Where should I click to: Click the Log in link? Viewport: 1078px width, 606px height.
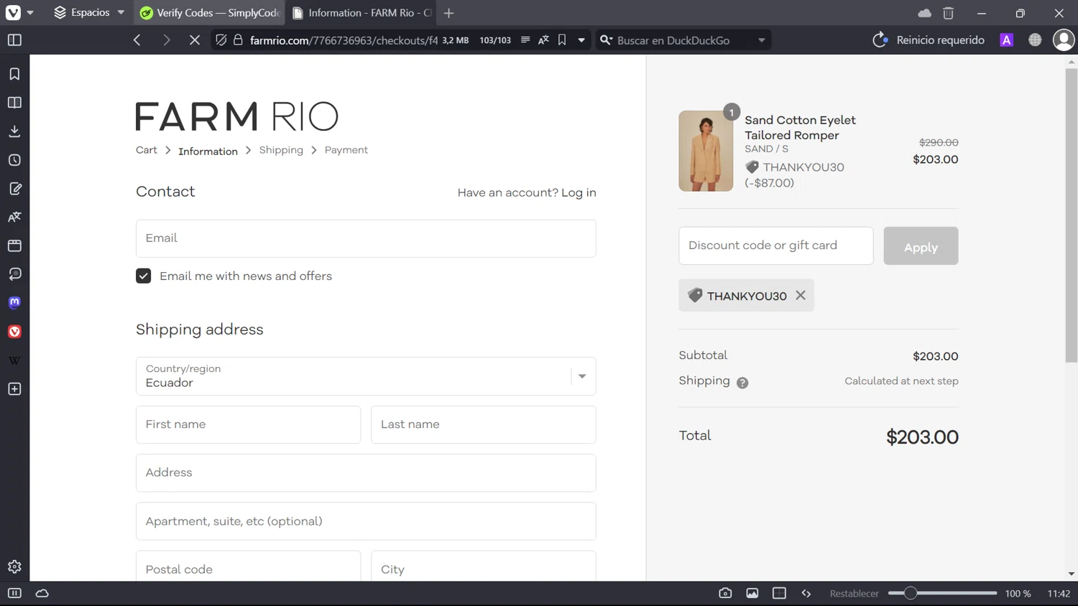[x=579, y=192]
